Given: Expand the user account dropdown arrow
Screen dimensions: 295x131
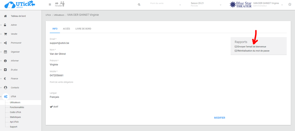Looking at the screenshot, I should pyautogui.click(x=282, y=5).
